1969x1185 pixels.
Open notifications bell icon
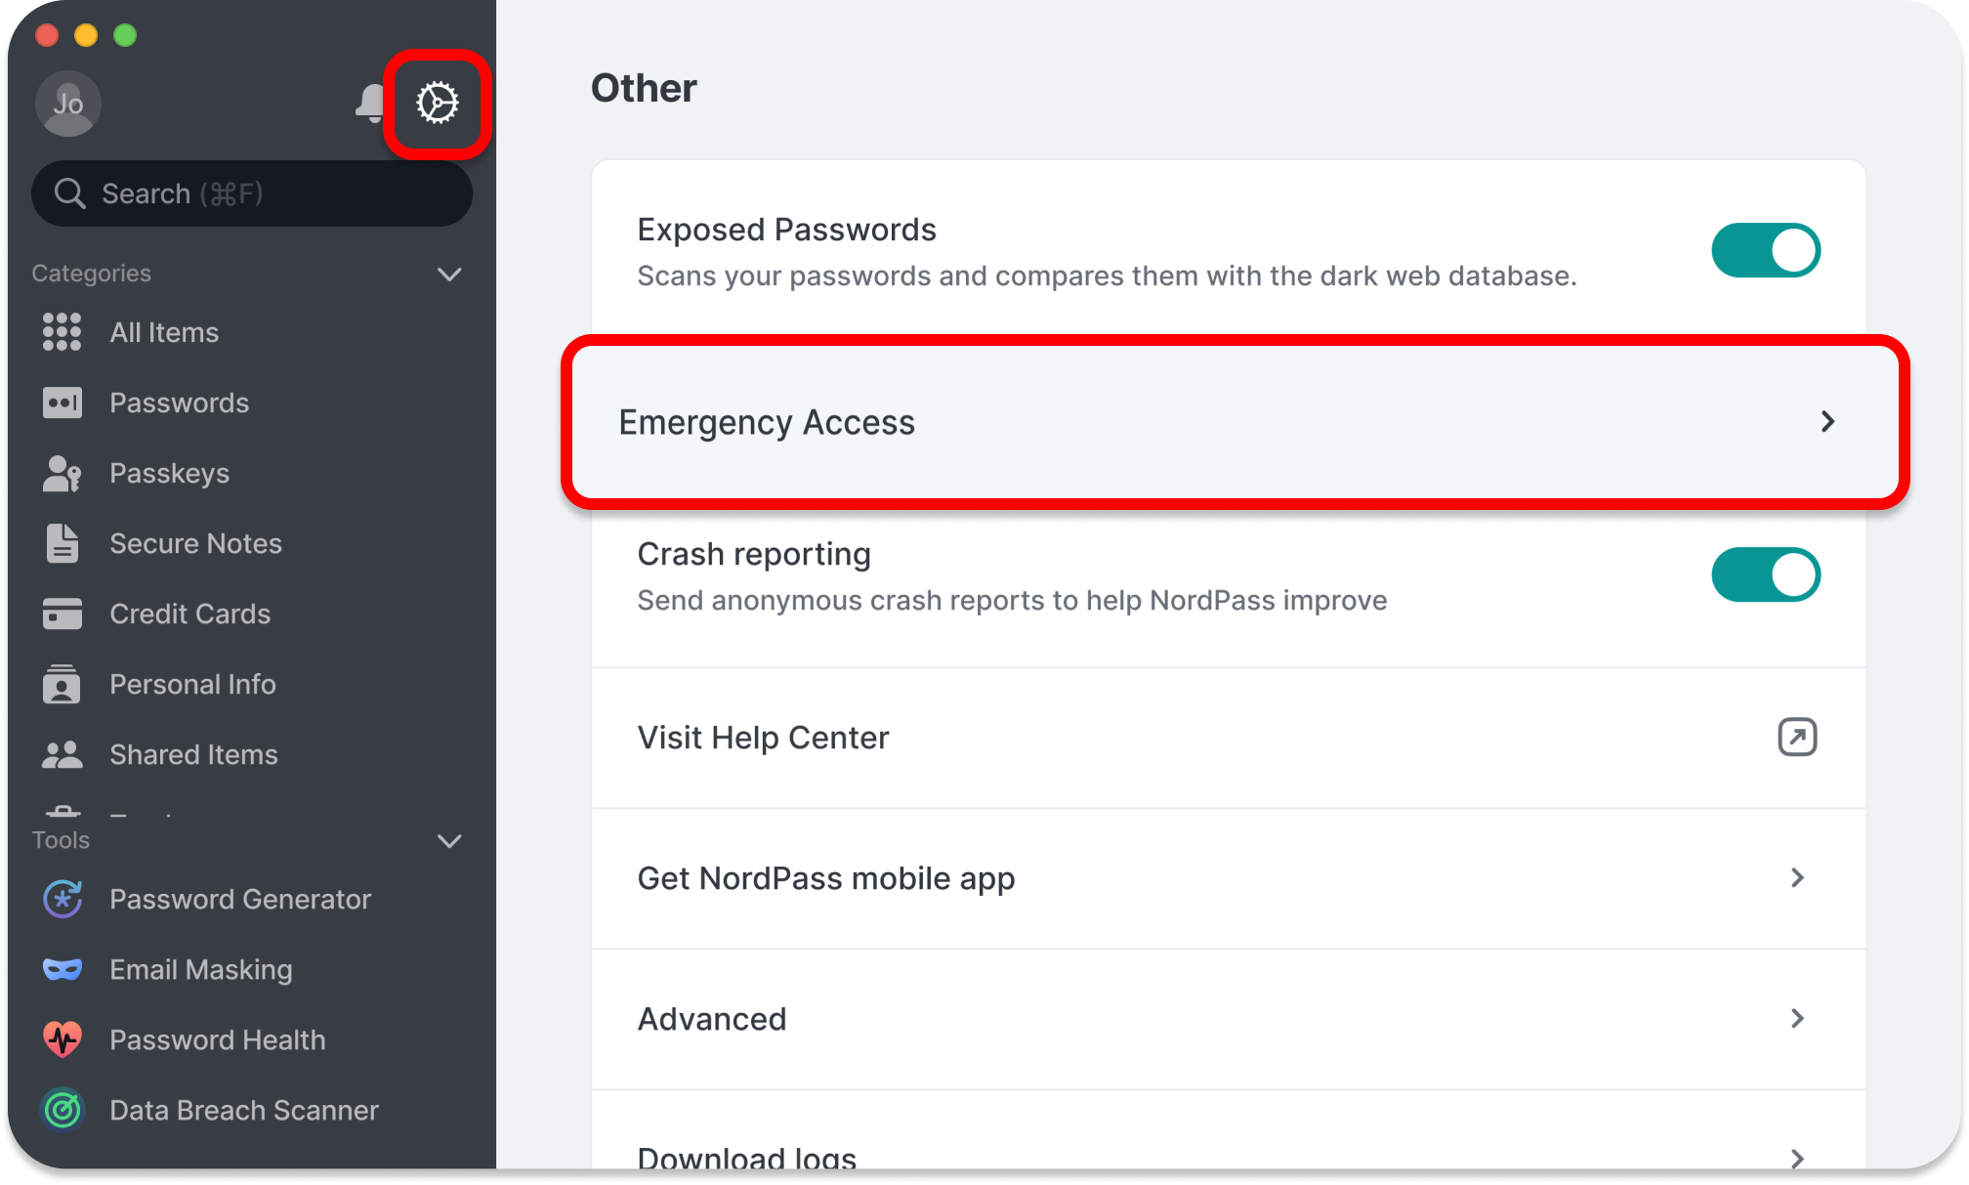(370, 103)
